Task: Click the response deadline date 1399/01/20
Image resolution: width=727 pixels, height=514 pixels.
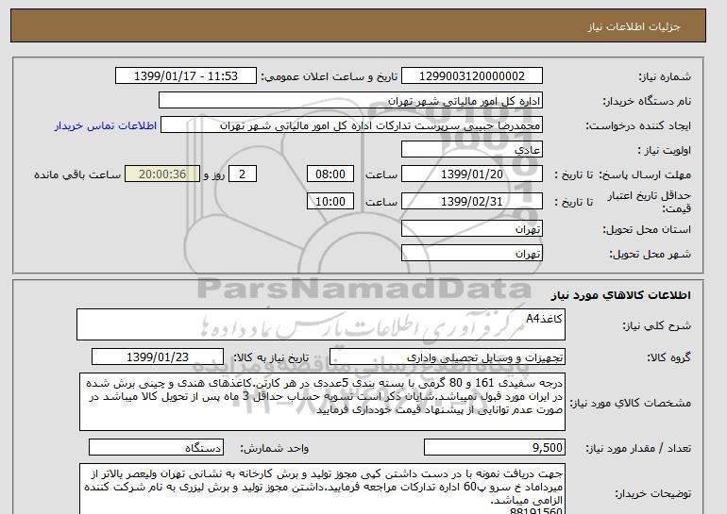Action: point(472,174)
